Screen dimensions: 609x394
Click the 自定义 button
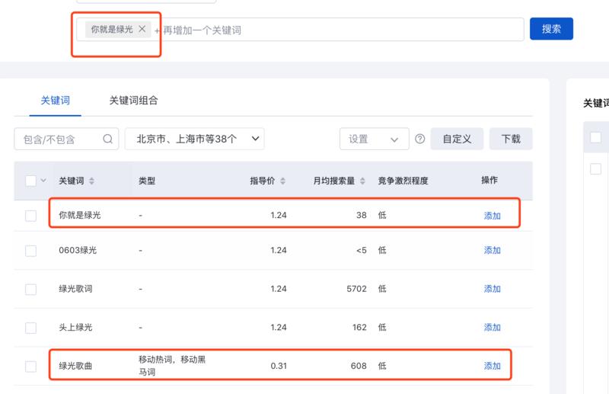[457, 139]
